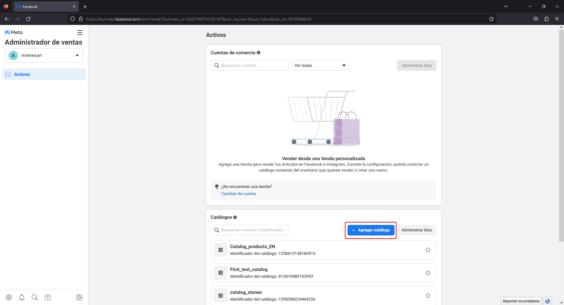Select Activos in the sidebar

tap(44, 74)
